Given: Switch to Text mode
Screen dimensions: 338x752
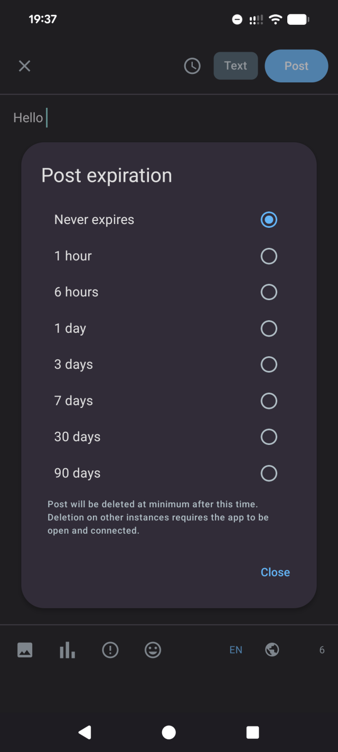Looking at the screenshot, I should (x=236, y=66).
